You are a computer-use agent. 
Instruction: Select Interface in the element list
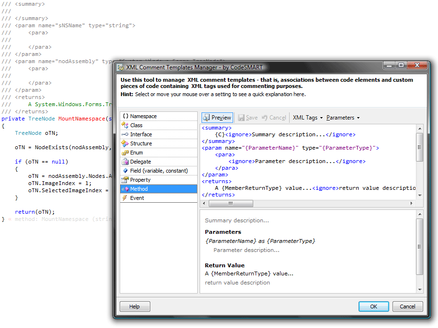(x=158, y=134)
